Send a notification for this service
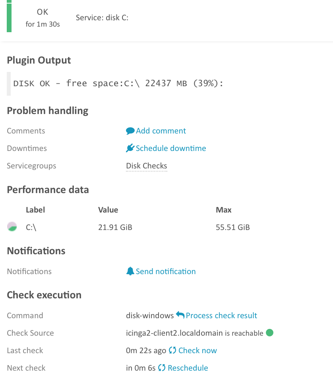 pyautogui.click(x=166, y=271)
